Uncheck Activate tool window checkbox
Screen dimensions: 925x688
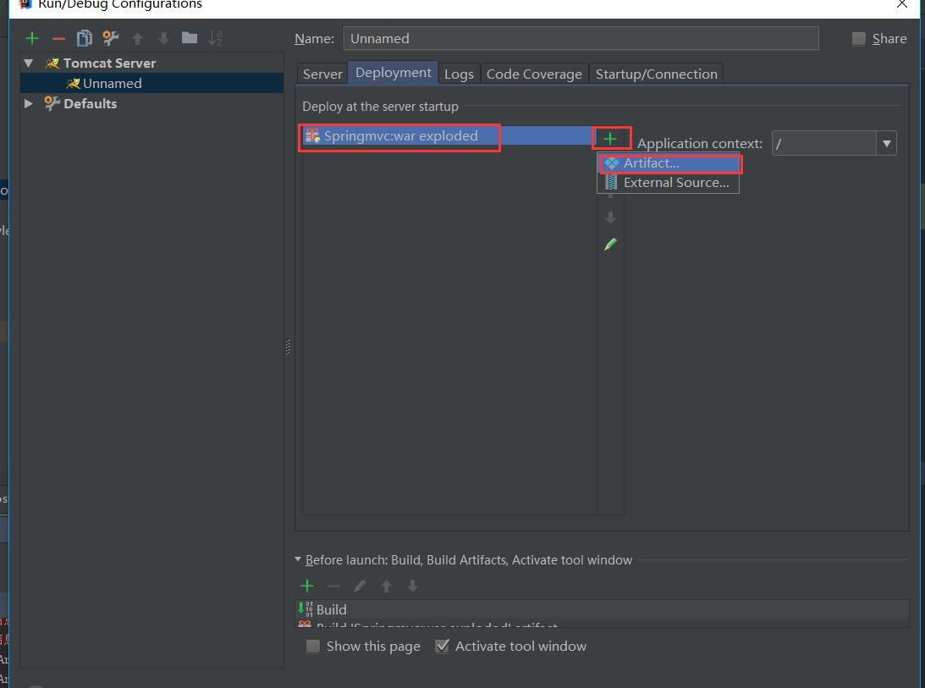(442, 647)
